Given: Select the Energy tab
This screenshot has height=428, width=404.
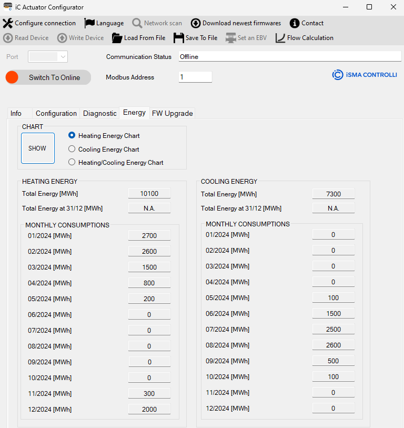Looking at the screenshot, I should (x=134, y=113).
